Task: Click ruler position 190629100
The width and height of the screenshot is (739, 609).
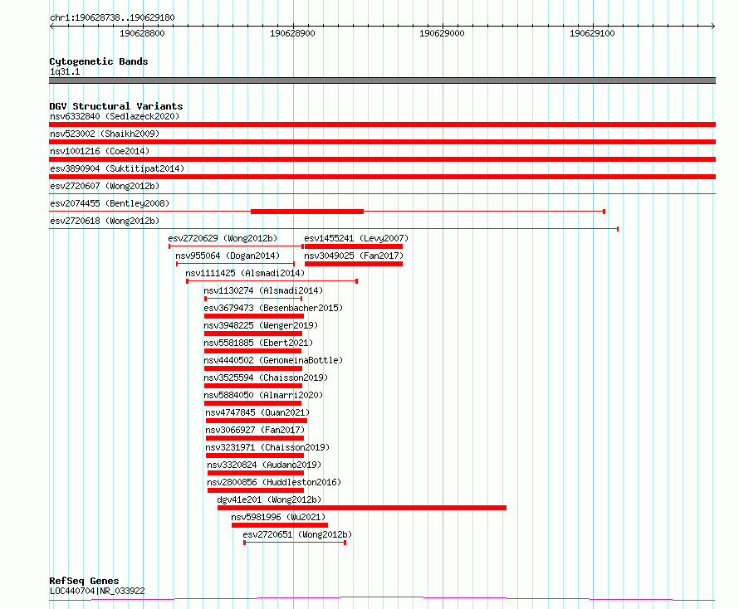Action: (x=592, y=33)
